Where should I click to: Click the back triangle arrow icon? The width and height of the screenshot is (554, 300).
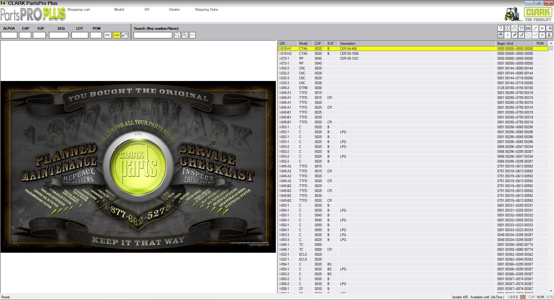tap(507, 35)
